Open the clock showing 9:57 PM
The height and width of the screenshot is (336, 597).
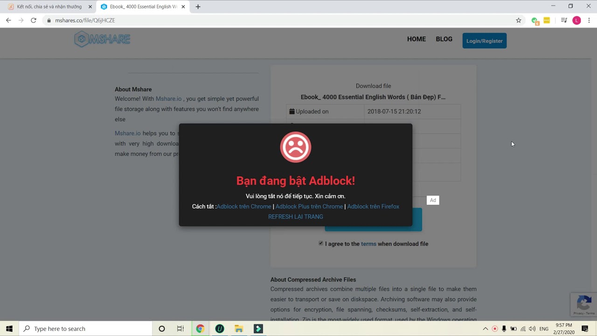[x=563, y=329]
